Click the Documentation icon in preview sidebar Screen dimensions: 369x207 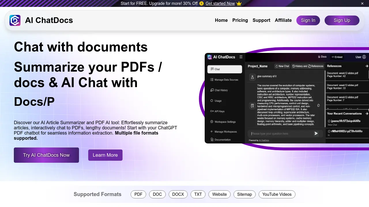212,140
